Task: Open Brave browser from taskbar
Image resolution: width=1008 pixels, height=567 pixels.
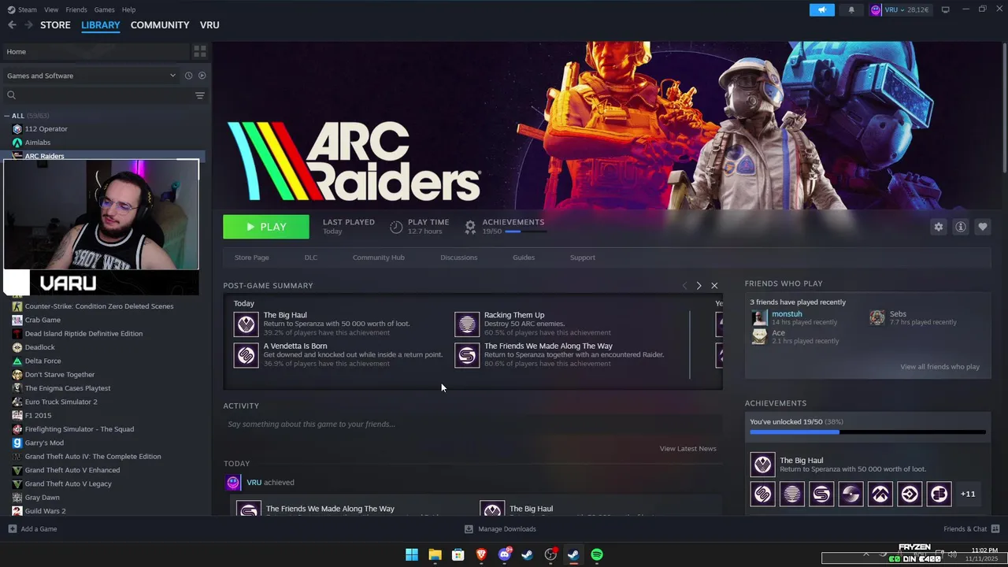Action: click(x=481, y=555)
